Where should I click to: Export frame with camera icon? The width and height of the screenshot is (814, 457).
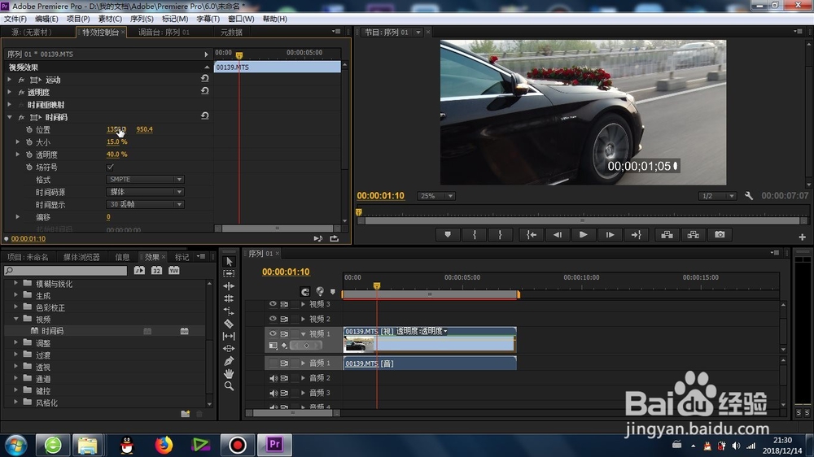pyautogui.click(x=720, y=235)
